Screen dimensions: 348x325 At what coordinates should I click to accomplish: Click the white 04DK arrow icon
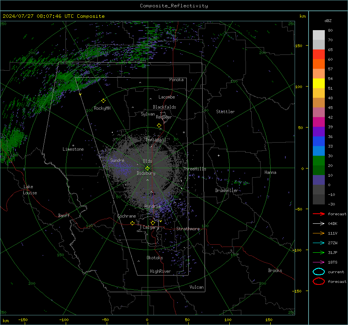pos(319,223)
